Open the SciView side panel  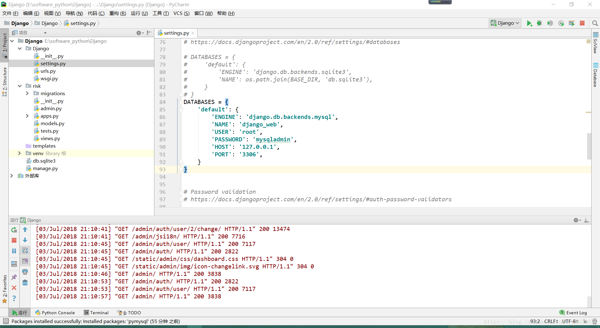coord(596,43)
